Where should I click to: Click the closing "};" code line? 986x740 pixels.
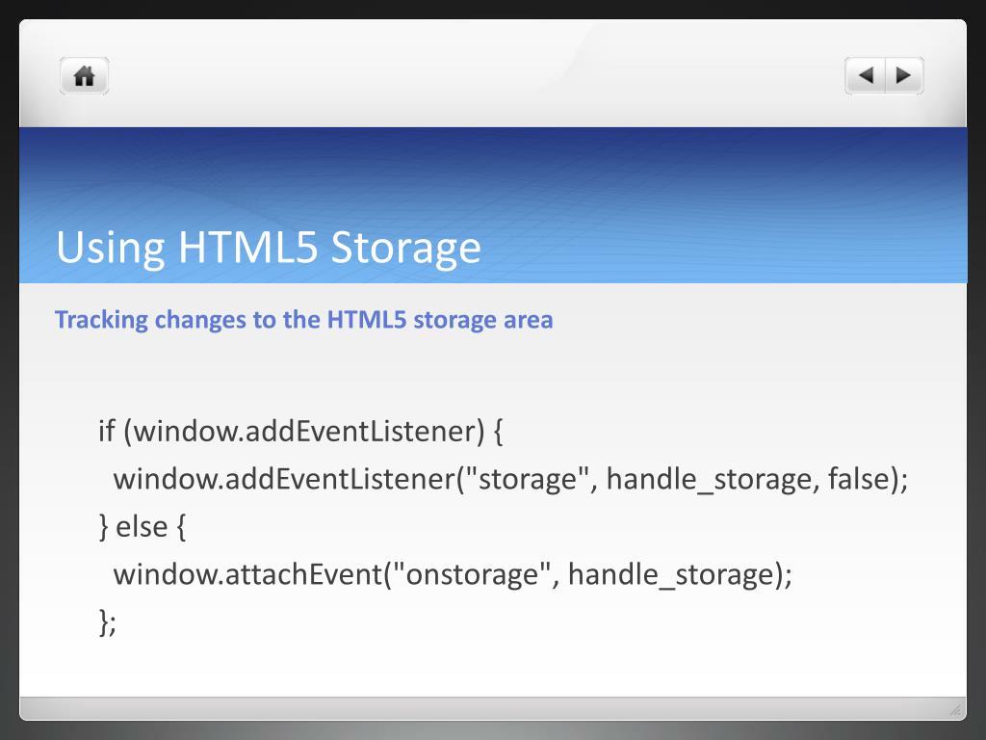coord(107,622)
